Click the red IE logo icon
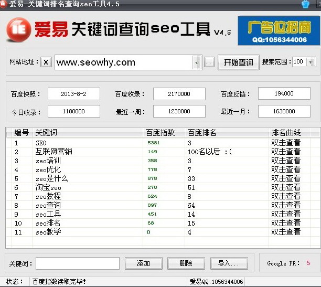Viewport: 321px width, 287px height. point(19,30)
